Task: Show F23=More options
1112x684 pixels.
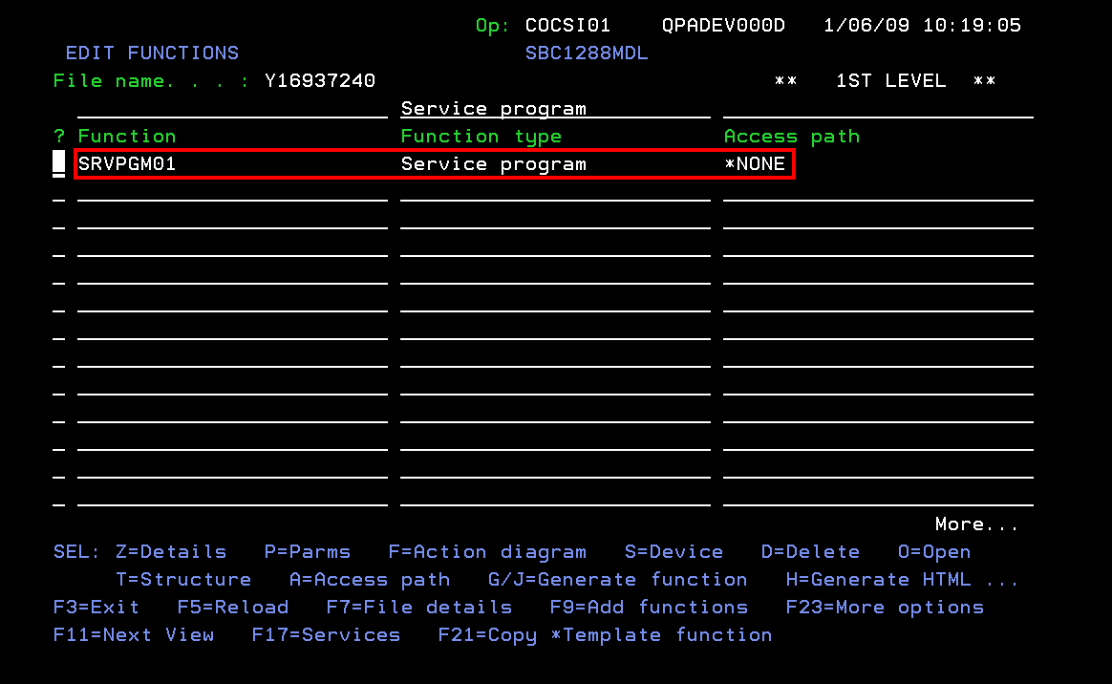Action: 884,608
